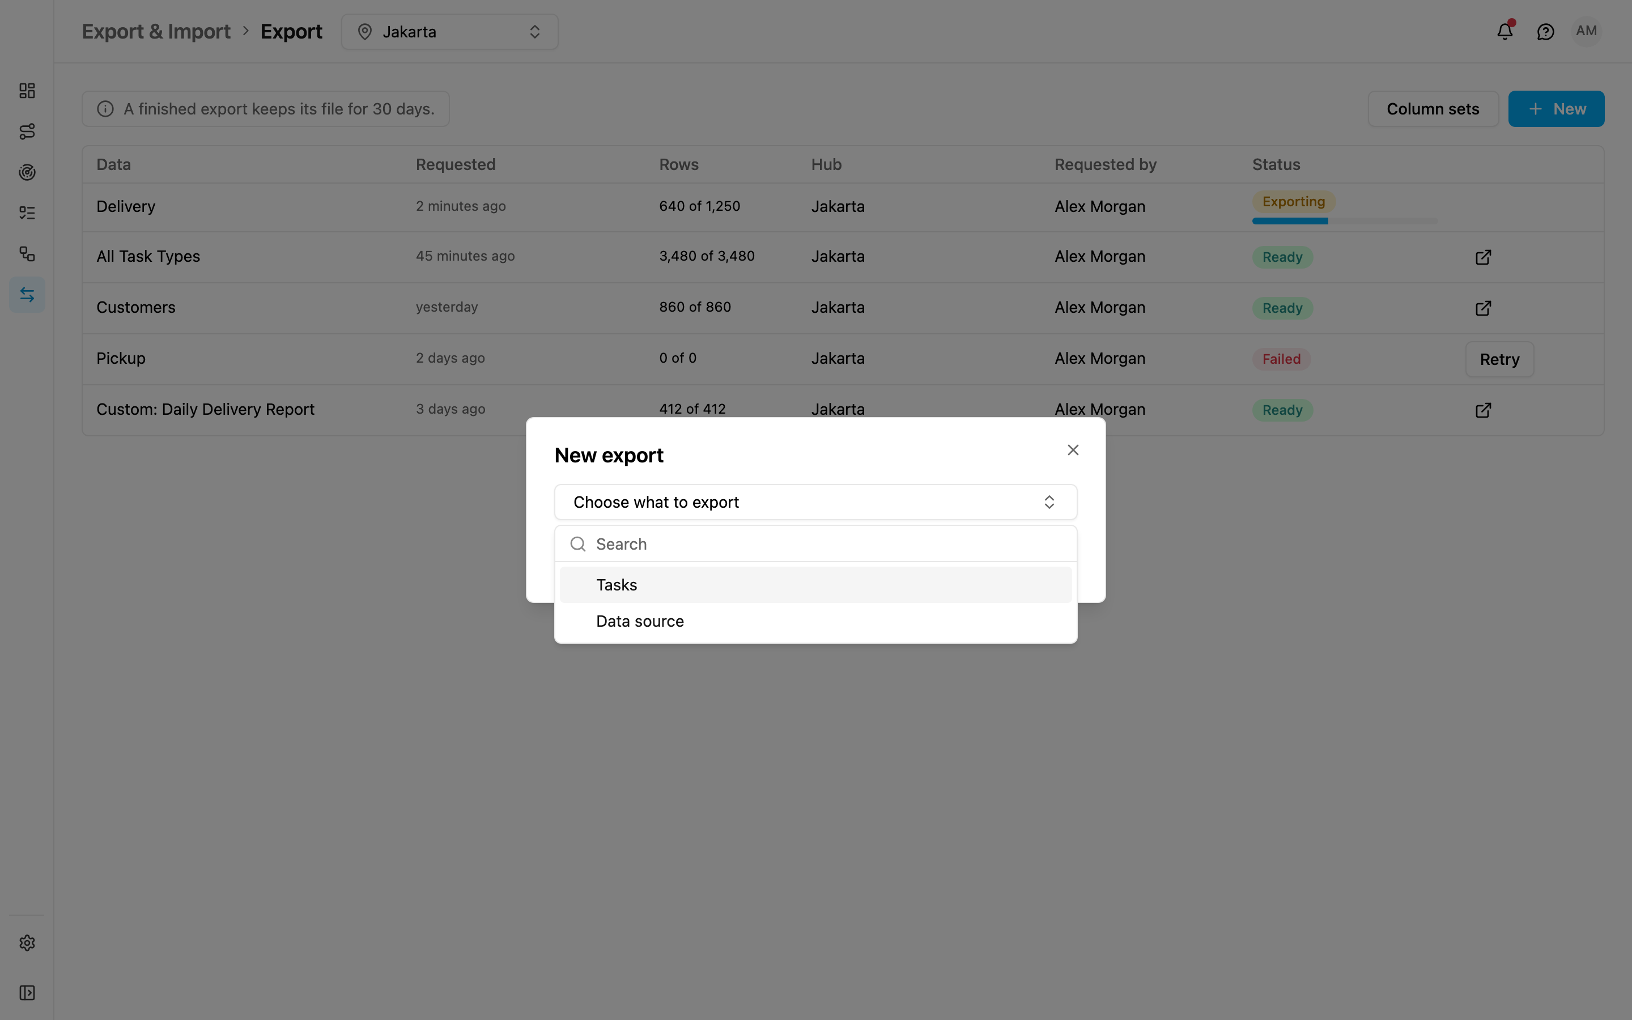Open the dashboard grid icon in sidebar

point(27,91)
